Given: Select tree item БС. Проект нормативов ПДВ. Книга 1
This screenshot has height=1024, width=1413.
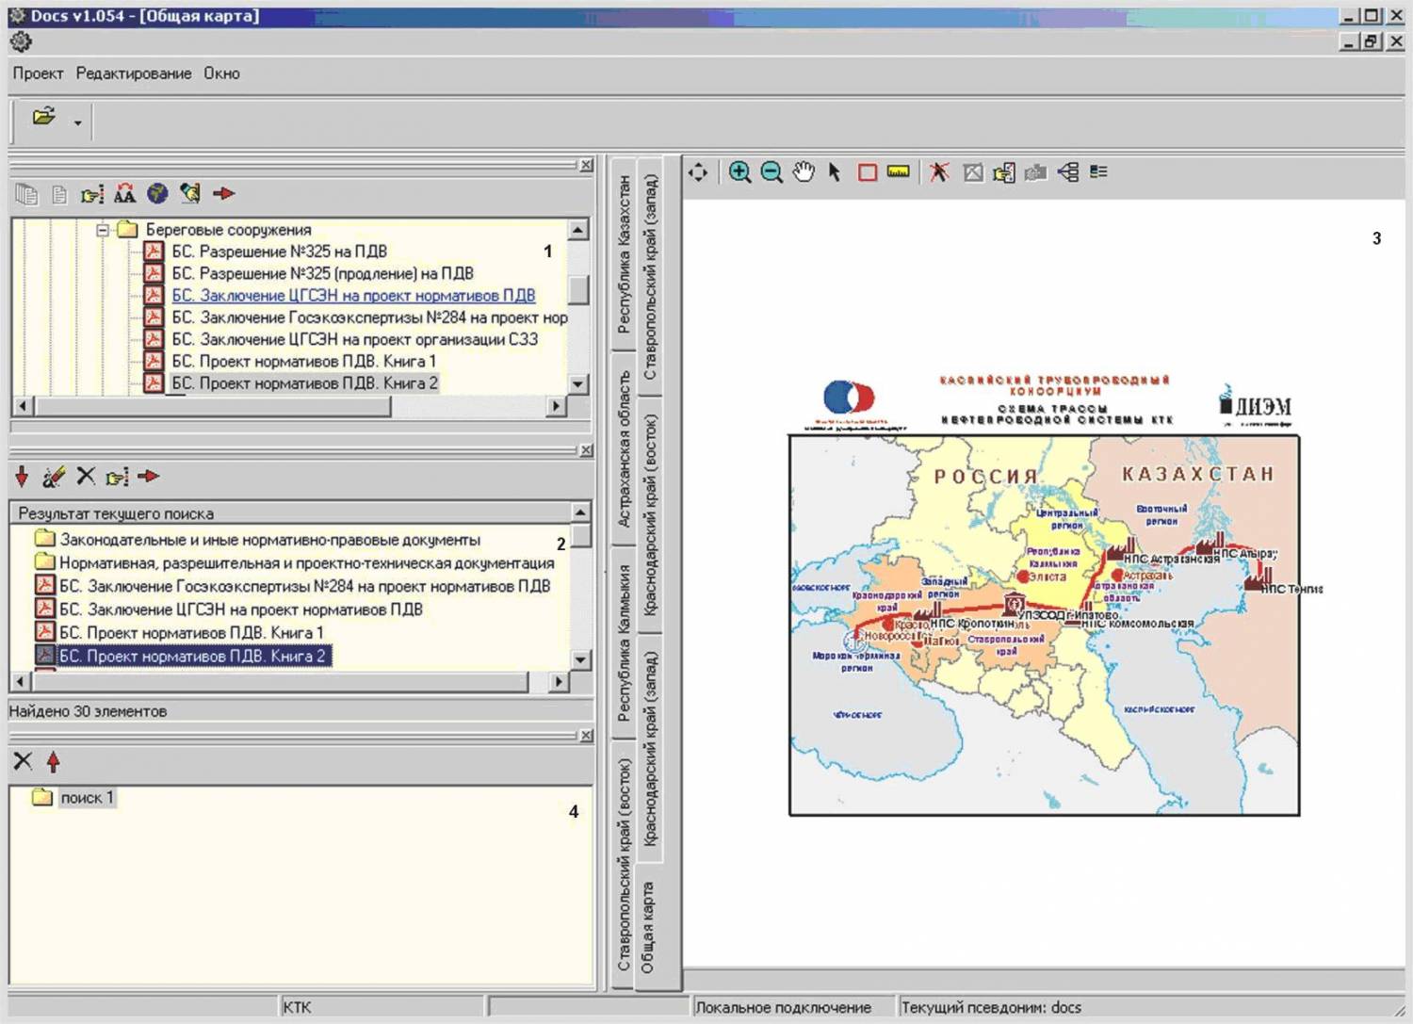Looking at the screenshot, I should click(303, 361).
